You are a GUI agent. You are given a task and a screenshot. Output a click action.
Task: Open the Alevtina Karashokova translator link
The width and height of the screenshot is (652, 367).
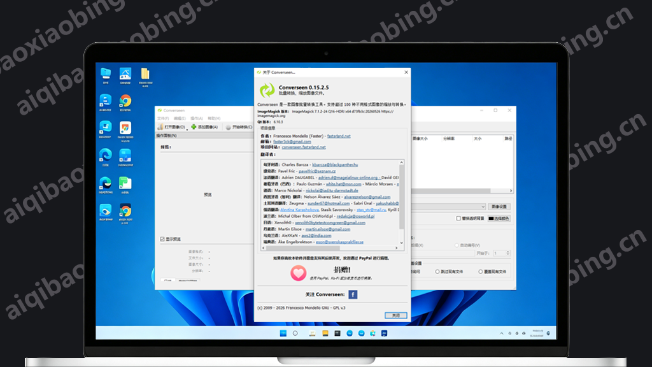pos(299,210)
